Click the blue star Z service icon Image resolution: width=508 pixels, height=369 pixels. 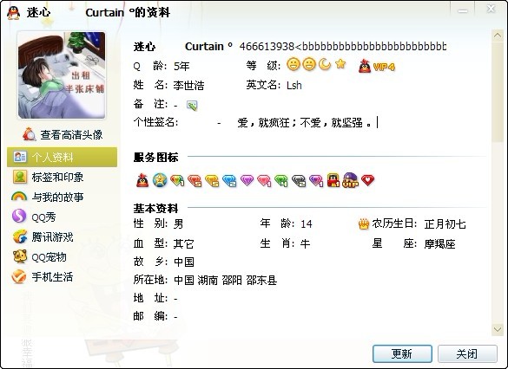tap(160, 180)
